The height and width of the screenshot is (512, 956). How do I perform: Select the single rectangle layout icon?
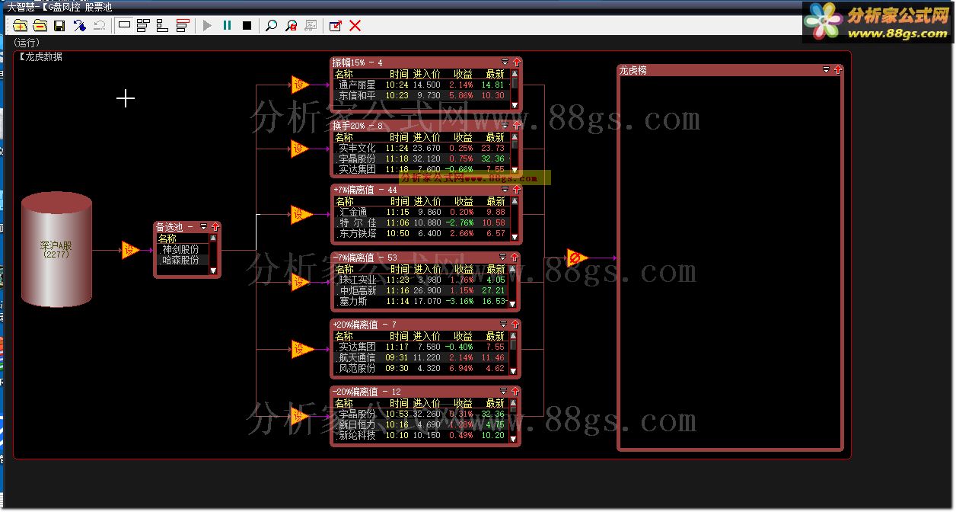[124, 26]
